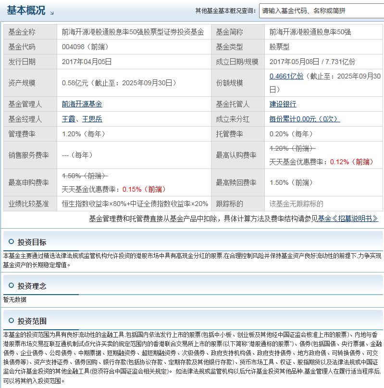
Task: Select the management fee 1.20%（每年）
Action: (84, 134)
